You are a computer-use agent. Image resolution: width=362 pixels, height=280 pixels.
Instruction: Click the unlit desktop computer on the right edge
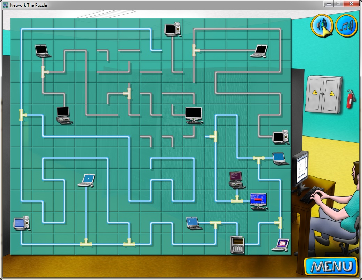(281, 137)
